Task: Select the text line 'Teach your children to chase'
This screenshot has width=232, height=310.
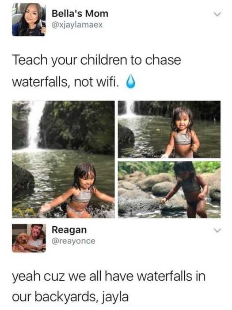Action: click(96, 60)
